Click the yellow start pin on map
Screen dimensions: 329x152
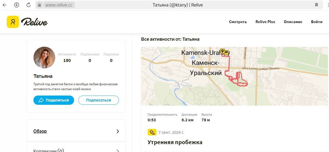(x=222, y=51)
